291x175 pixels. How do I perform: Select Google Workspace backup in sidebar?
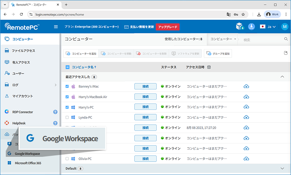[x=27, y=154]
